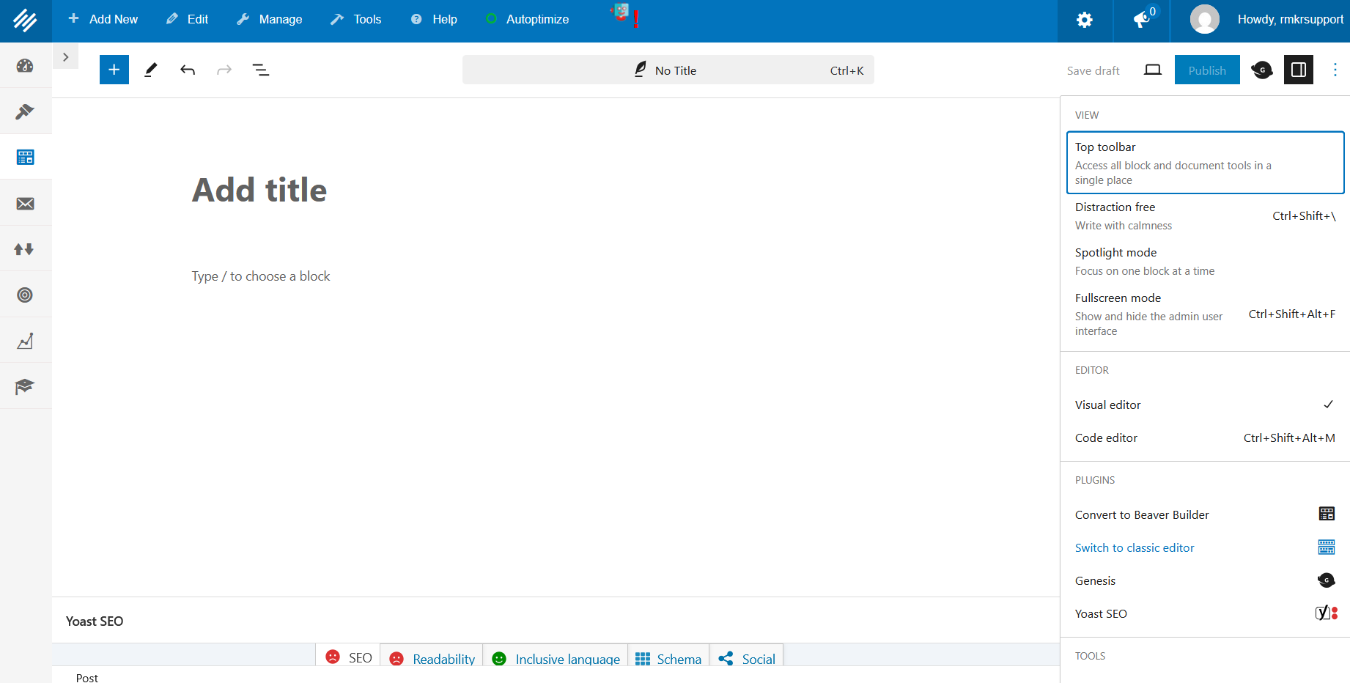Select the pencil Tools icon
The height and width of the screenshot is (683, 1350).
click(151, 70)
